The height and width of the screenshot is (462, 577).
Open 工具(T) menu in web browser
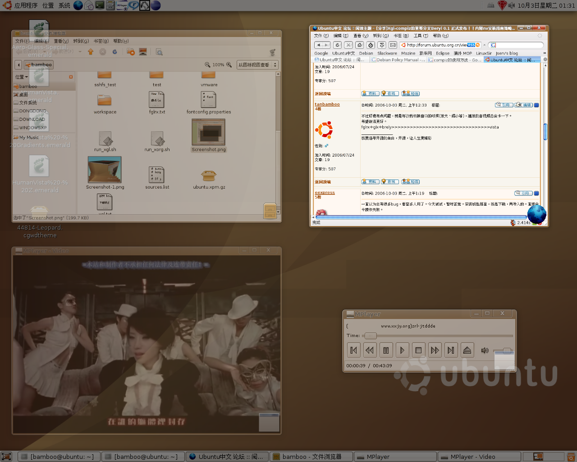421,36
